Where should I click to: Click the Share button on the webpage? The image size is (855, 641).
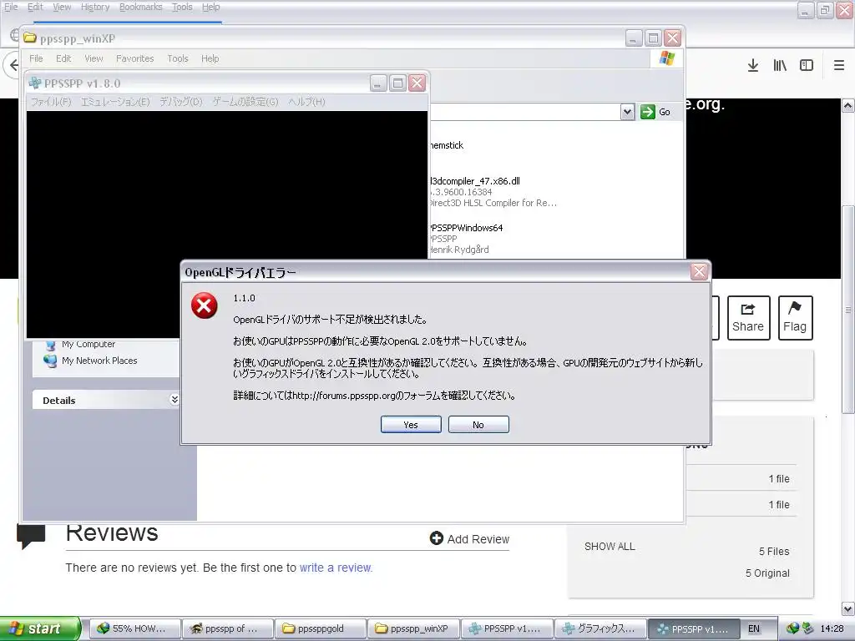point(748,318)
